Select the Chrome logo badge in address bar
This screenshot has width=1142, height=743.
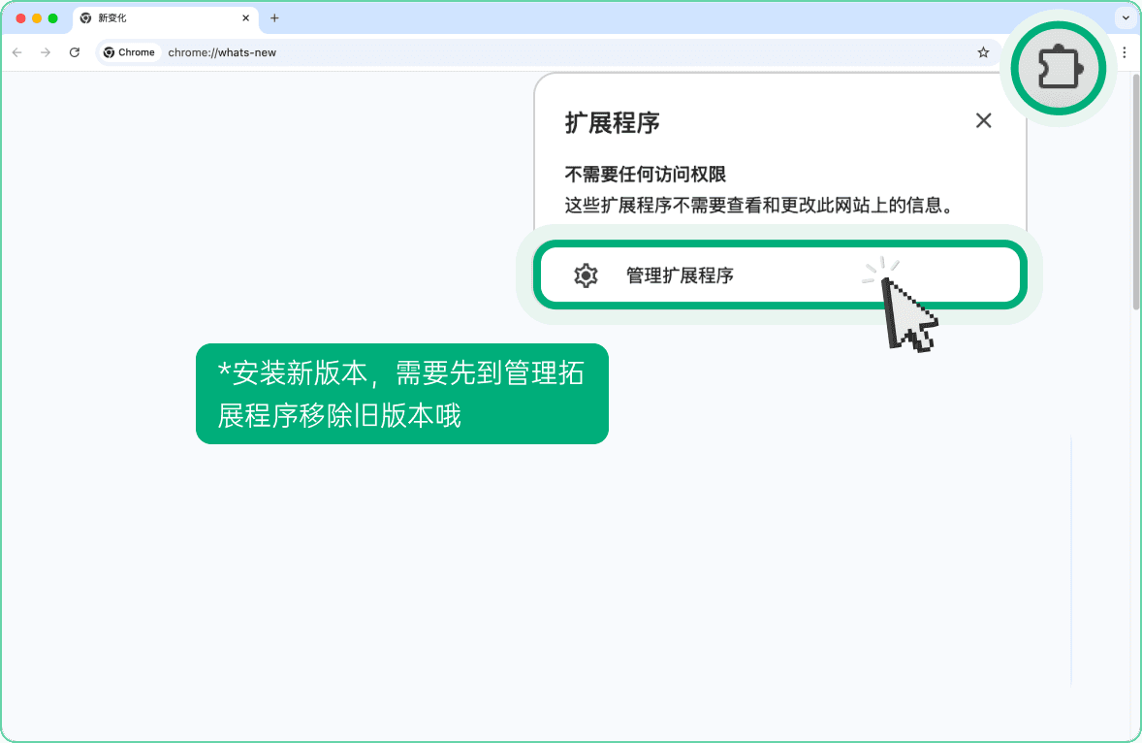tap(129, 51)
